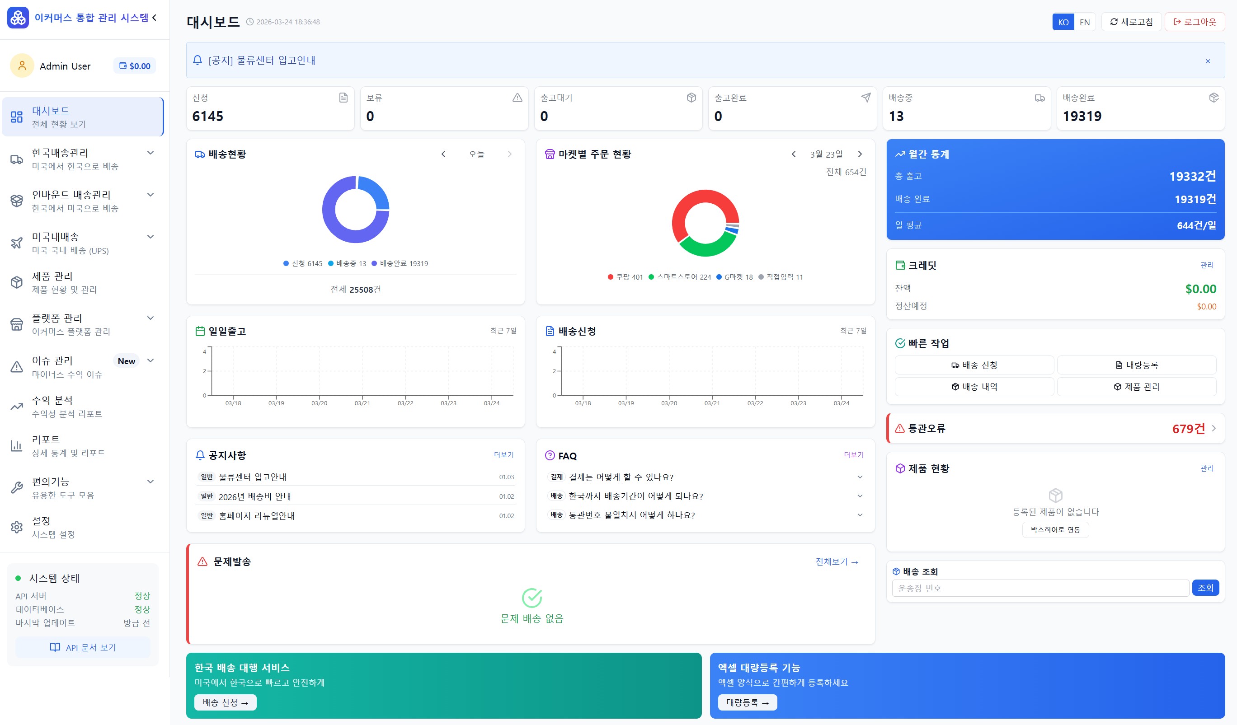1237x725 pixels.
Task: Open the 설정 gear icon in sidebar
Action: pyautogui.click(x=17, y=527)
